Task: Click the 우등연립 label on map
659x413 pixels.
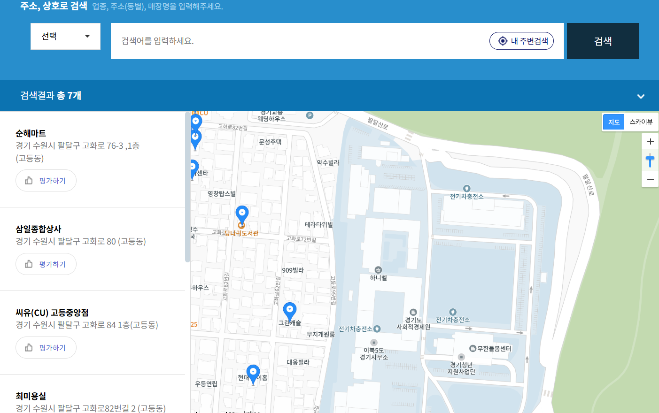Action: pos(206,384)
